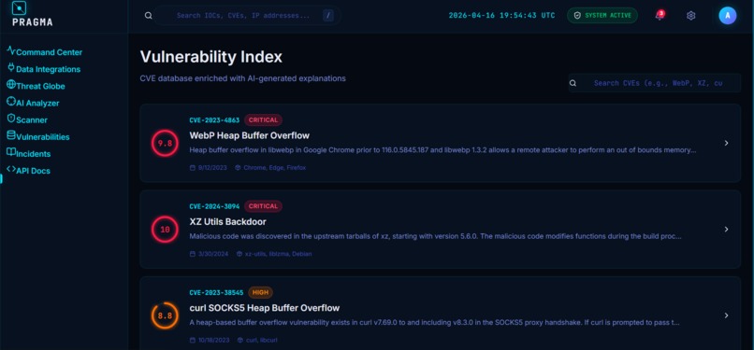Click the Vulnerability Index heading
The width and height of the screenshot is (754, 350).
211,57
